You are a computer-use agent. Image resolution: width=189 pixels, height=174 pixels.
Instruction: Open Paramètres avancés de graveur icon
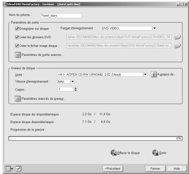coord(18,99)
